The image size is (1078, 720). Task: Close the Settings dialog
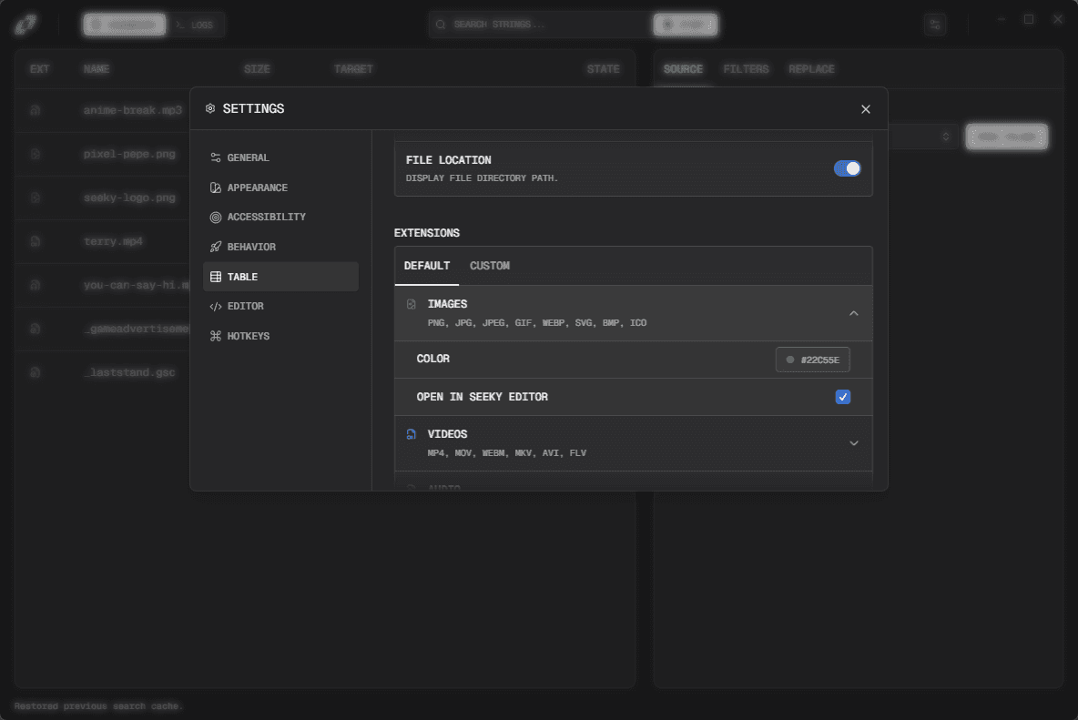coord(865,109)
